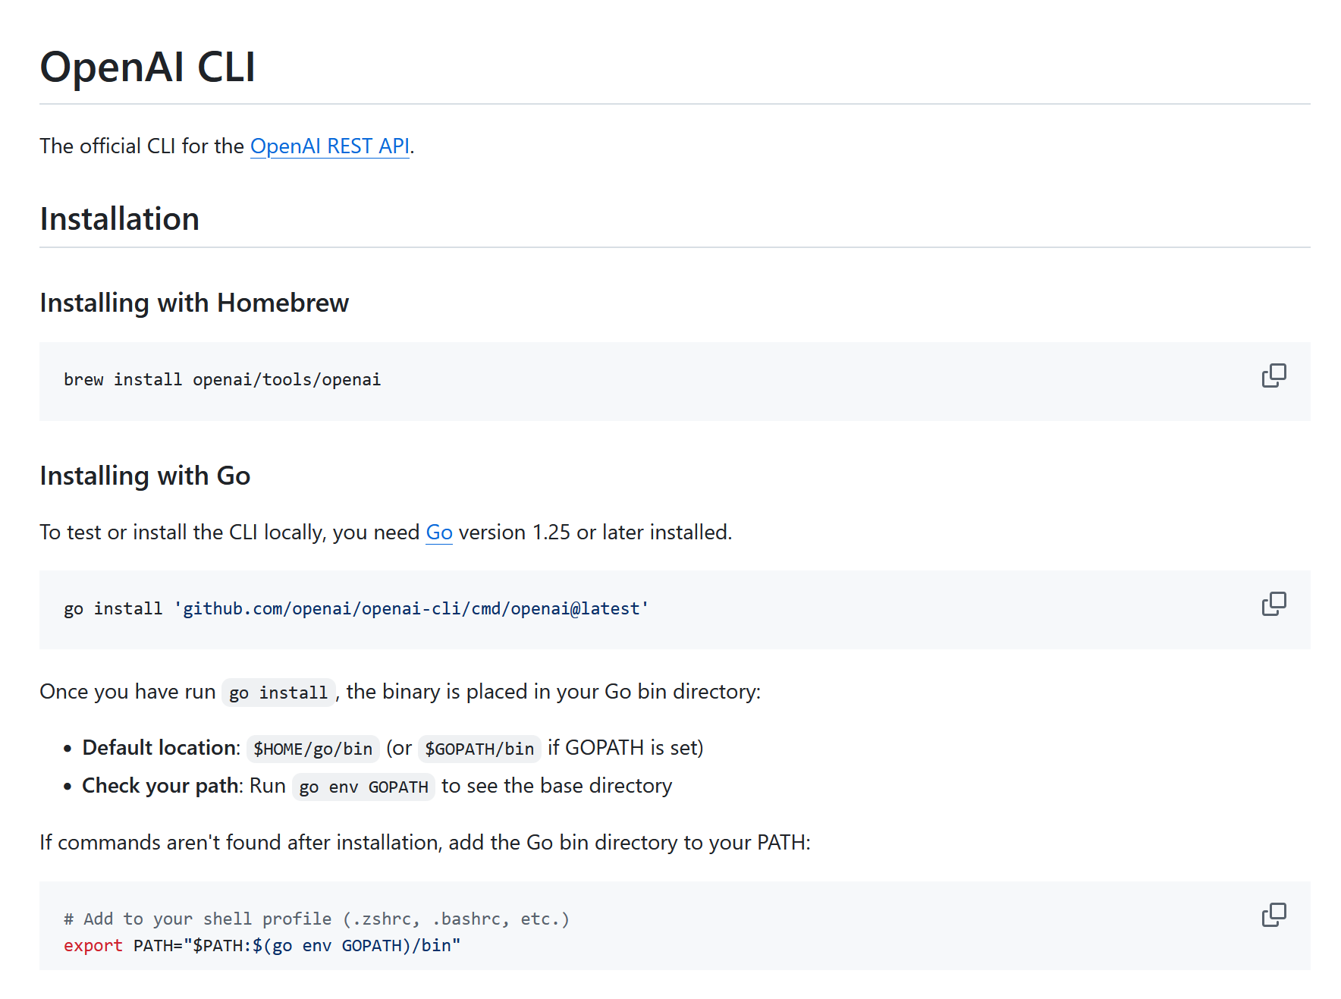Viewport: 1341px width, 999px height.
Task: Click the $HOME/go/bin inline code
Action: point(312,749)
